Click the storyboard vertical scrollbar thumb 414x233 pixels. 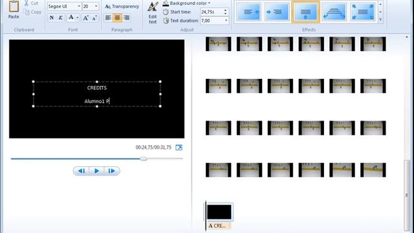point(407,195)
